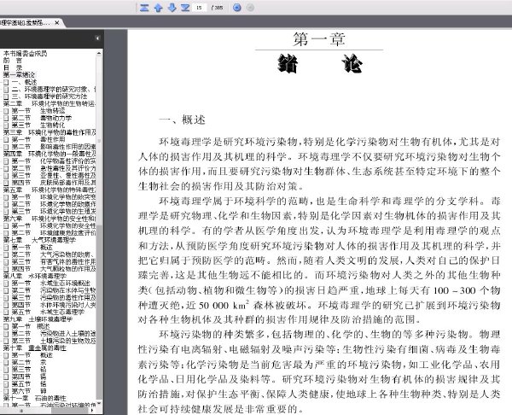This screenshot has width=512, height=415.
Task: Click page icon beside 第一节 生物转运
Action: (6, 111)
